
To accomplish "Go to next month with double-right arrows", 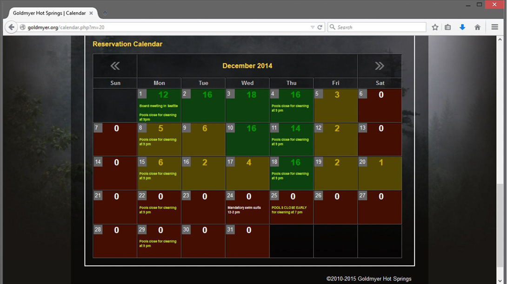I will [380, 66].
